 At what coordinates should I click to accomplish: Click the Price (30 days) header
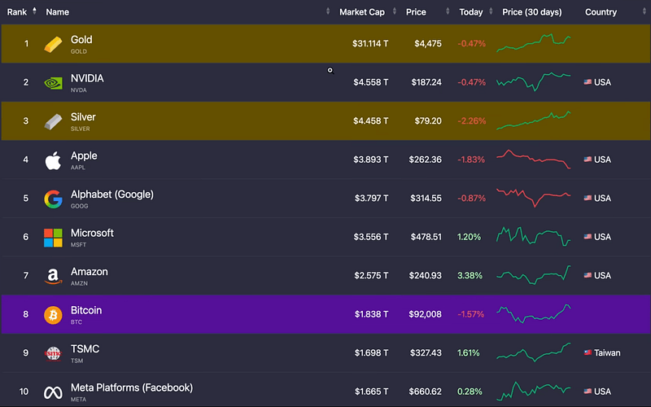[532, 12]
